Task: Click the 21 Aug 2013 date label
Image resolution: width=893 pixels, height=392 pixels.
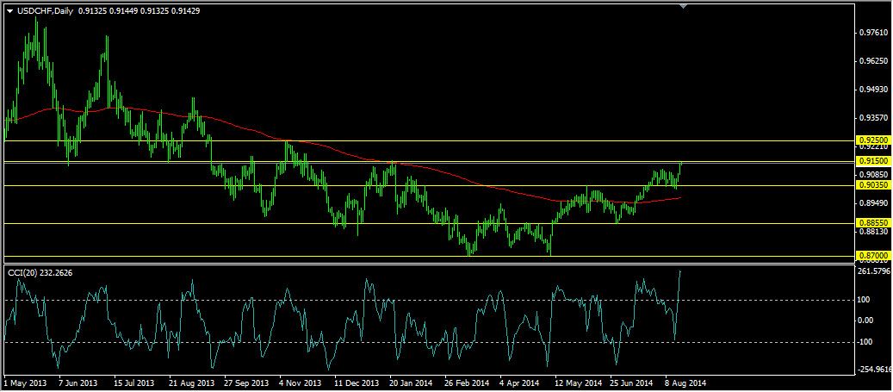Action: [x=191, y=383]
